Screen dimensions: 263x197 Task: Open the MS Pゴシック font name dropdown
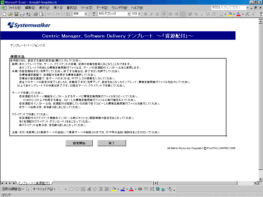[129, 14]
